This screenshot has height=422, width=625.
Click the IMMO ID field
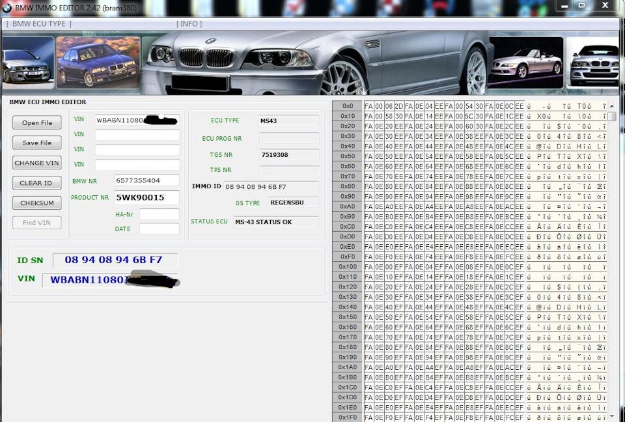(271, 187)
